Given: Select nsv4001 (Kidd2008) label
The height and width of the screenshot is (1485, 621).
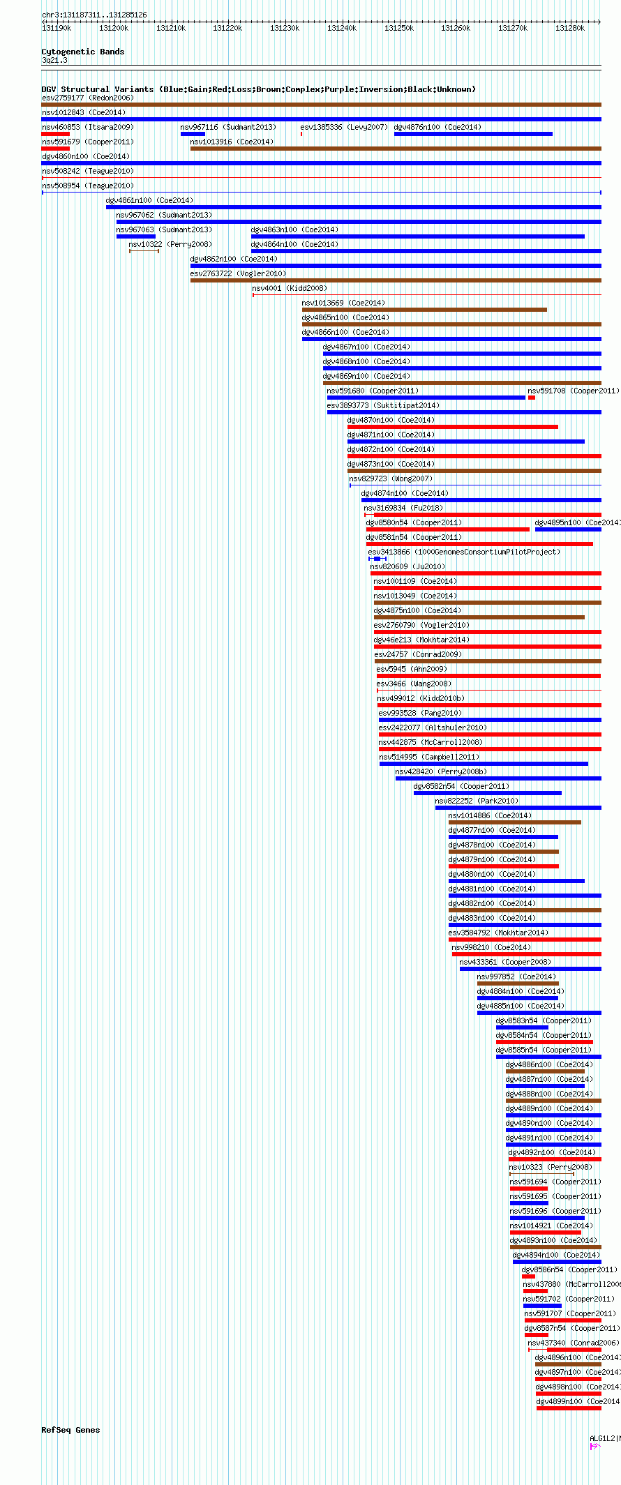Looking at the screenshot, I should coord(290,288).
